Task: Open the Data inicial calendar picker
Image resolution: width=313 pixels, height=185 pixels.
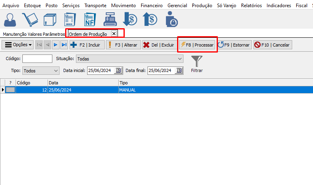Action: pos(118,70)
